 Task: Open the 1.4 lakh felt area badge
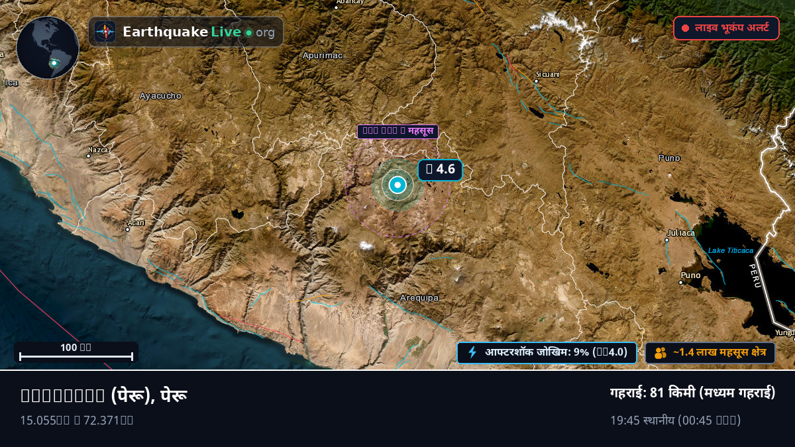coord(710,353)
